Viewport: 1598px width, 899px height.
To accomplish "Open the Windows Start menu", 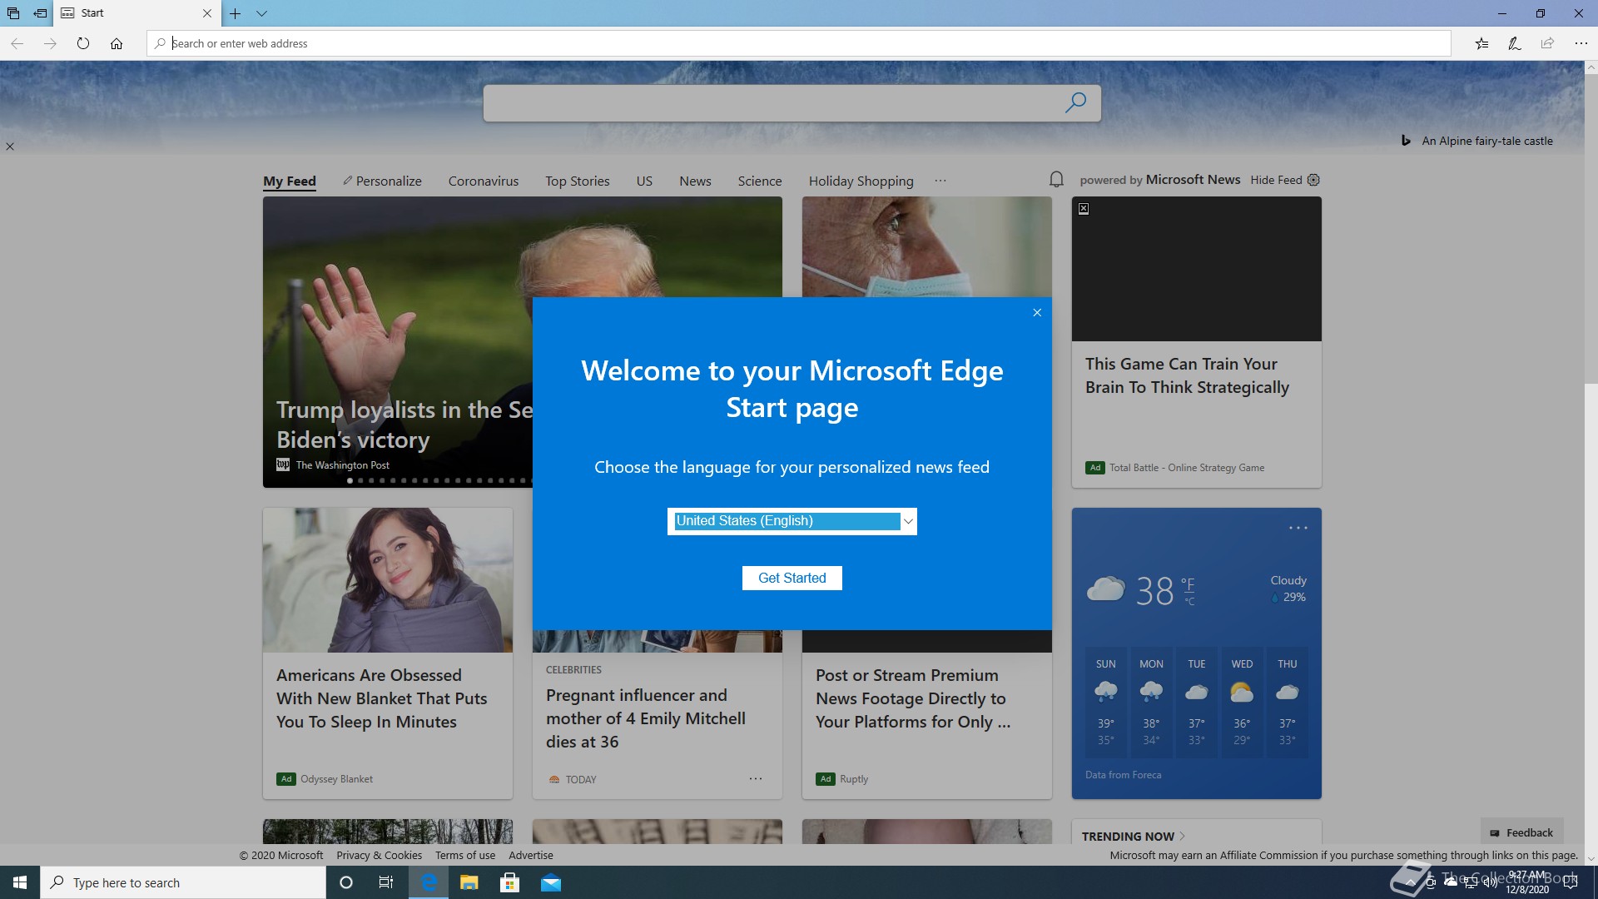I will click(x=20, y=882).
